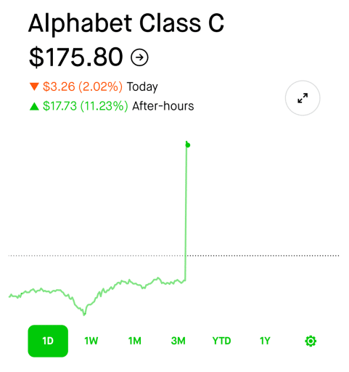The height and width of the screenshot is (372, 349).
Task: Click today's $3.26 (2.02%) loss text
Action: coord(83,86)
